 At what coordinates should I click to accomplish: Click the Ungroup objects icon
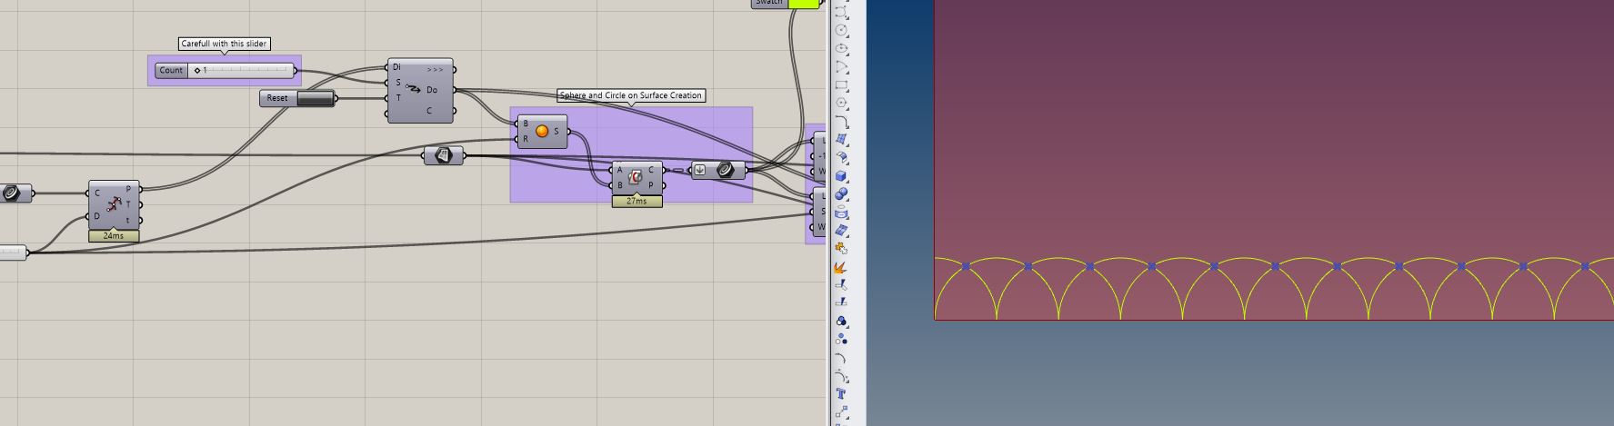[x=841, y=339]
